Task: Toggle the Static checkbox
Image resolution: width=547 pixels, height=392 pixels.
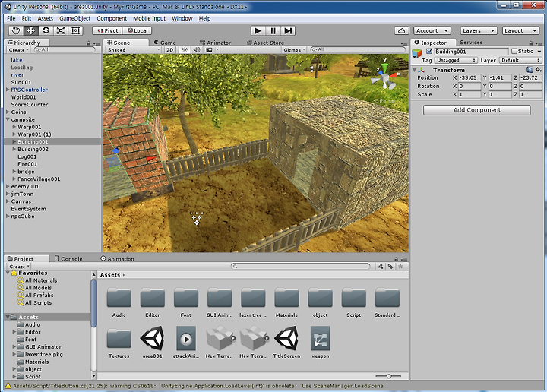Action: tap(514, 51)
